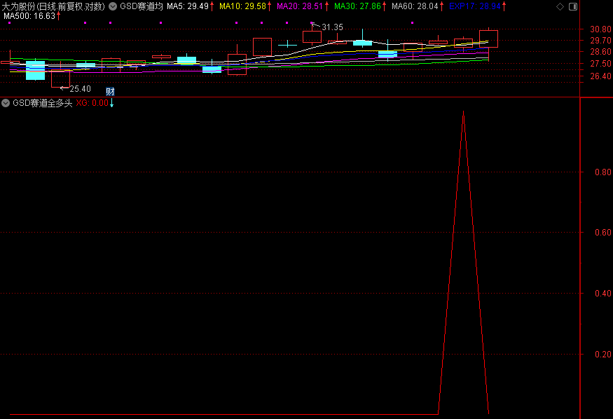Click the large cyan candlestick at far left
The height and width of the screenshot is (419, 613).
point(35,70)
